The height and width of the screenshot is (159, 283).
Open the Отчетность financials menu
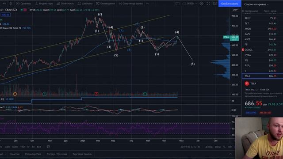(65, 4)
